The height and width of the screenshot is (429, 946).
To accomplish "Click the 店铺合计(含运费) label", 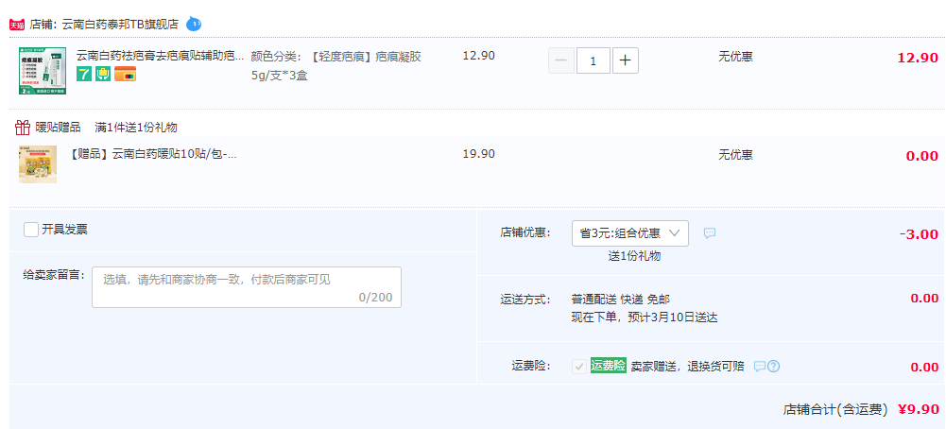I will point(835,410).
